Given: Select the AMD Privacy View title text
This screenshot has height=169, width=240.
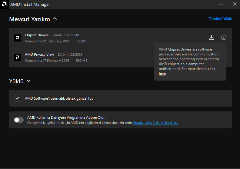Looking at the screenshot, I should 39,55.
